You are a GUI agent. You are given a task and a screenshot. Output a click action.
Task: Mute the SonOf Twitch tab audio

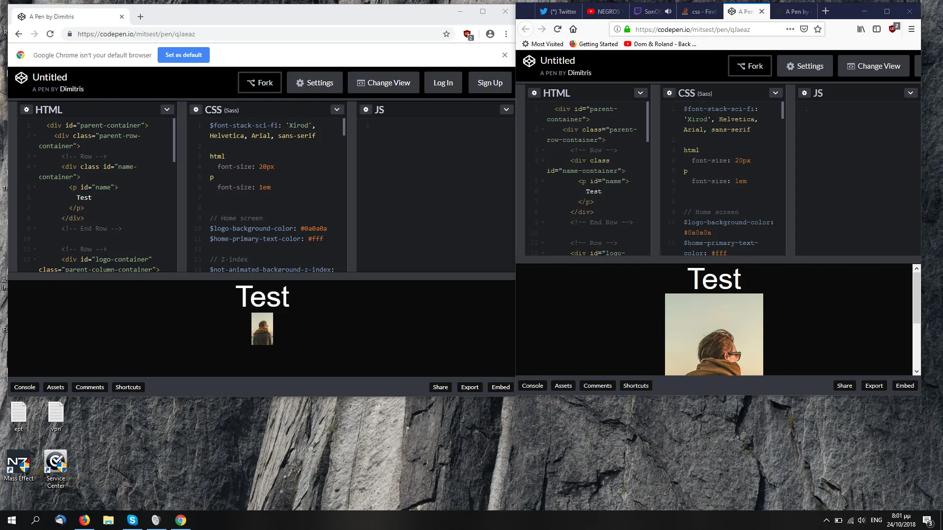[668, 11]
